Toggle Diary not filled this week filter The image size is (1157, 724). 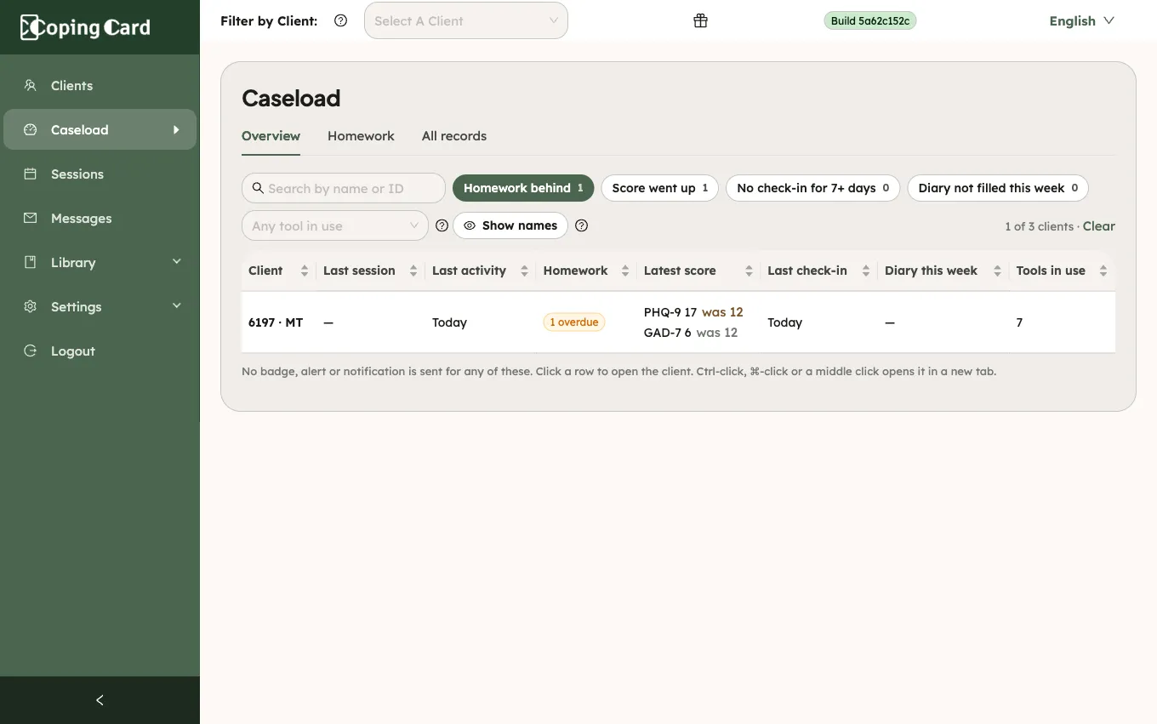(998, 188)
